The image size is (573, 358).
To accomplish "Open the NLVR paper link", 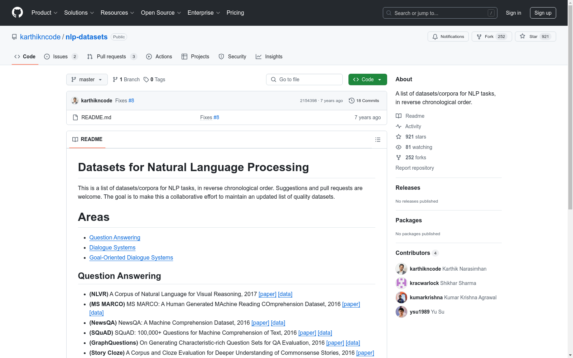I will pyautogui.click(x=268, y=294).
